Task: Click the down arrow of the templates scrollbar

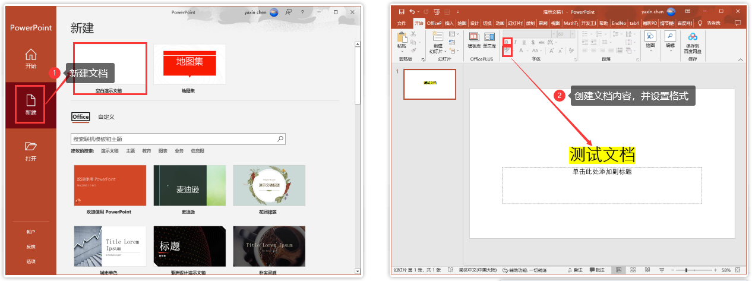Action: coord(357,271)
